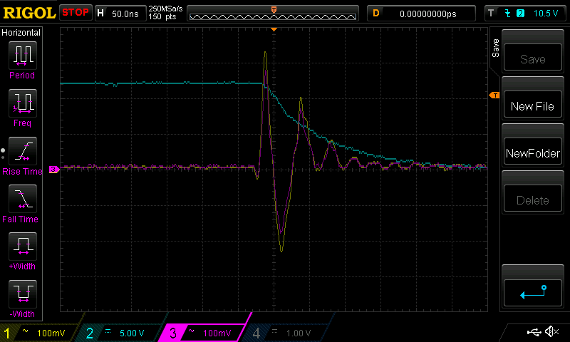Select the Period measurement icon

(23, 56)
